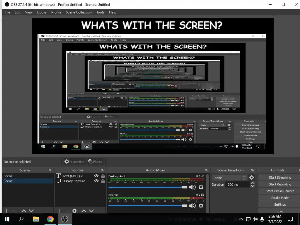The width and height of the screenshot is (300, 225).
Task: Open transition properties gear icon
Action: pos(252,178)
